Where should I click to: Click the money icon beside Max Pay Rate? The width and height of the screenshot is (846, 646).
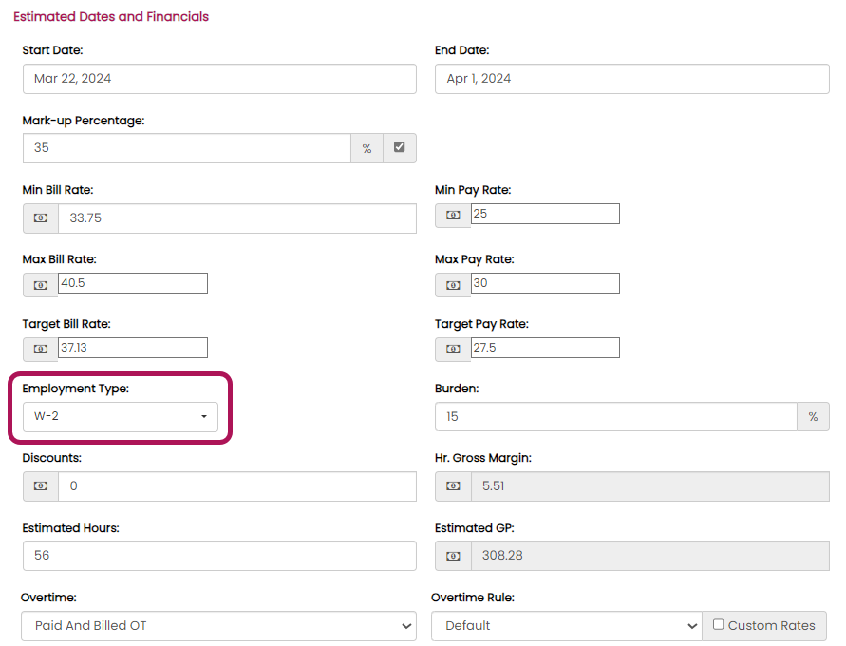(x=453, y=284)
